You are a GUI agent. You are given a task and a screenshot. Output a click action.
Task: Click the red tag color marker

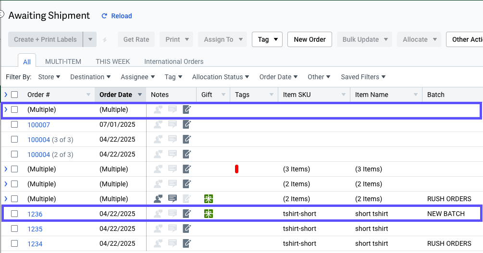[236, 169]
